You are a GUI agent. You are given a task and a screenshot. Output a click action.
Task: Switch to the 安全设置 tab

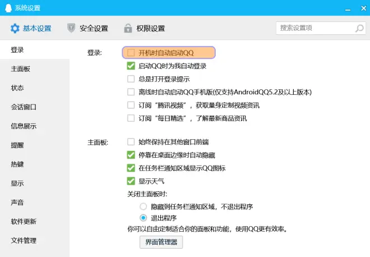[x=87, y=29]
